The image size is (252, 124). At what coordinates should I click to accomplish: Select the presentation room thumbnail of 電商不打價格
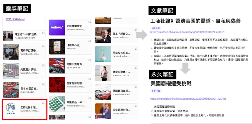(x=11, y=52)
